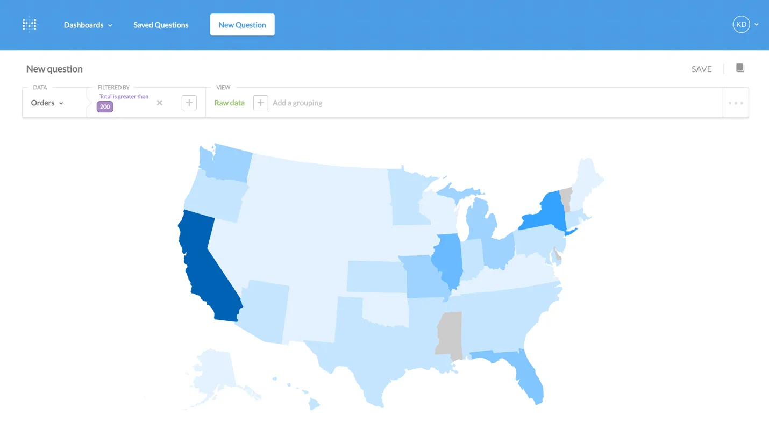Image resolution: width=769 pixels, height=429 pixels.
Task: Edit the 200 filter value badge
Action: (105, 106)
